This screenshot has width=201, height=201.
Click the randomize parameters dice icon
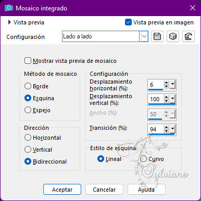(173, 36)
